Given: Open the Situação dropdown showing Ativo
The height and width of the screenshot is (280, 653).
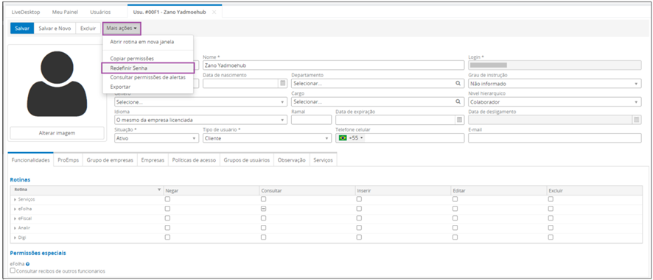Looking at the screenshot, I should (156, 138).
